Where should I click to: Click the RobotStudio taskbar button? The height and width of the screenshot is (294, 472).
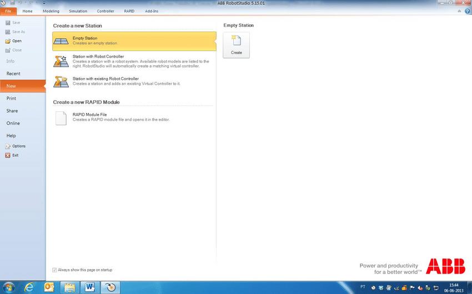click(x=110, y=287)
